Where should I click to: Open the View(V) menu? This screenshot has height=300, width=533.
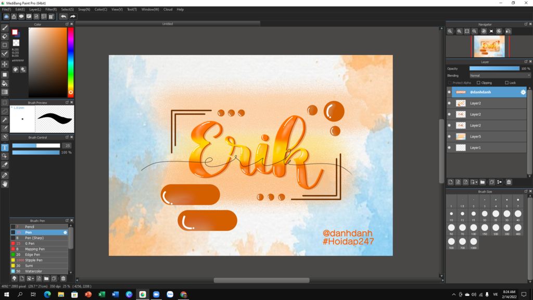(x=117, y=9)
